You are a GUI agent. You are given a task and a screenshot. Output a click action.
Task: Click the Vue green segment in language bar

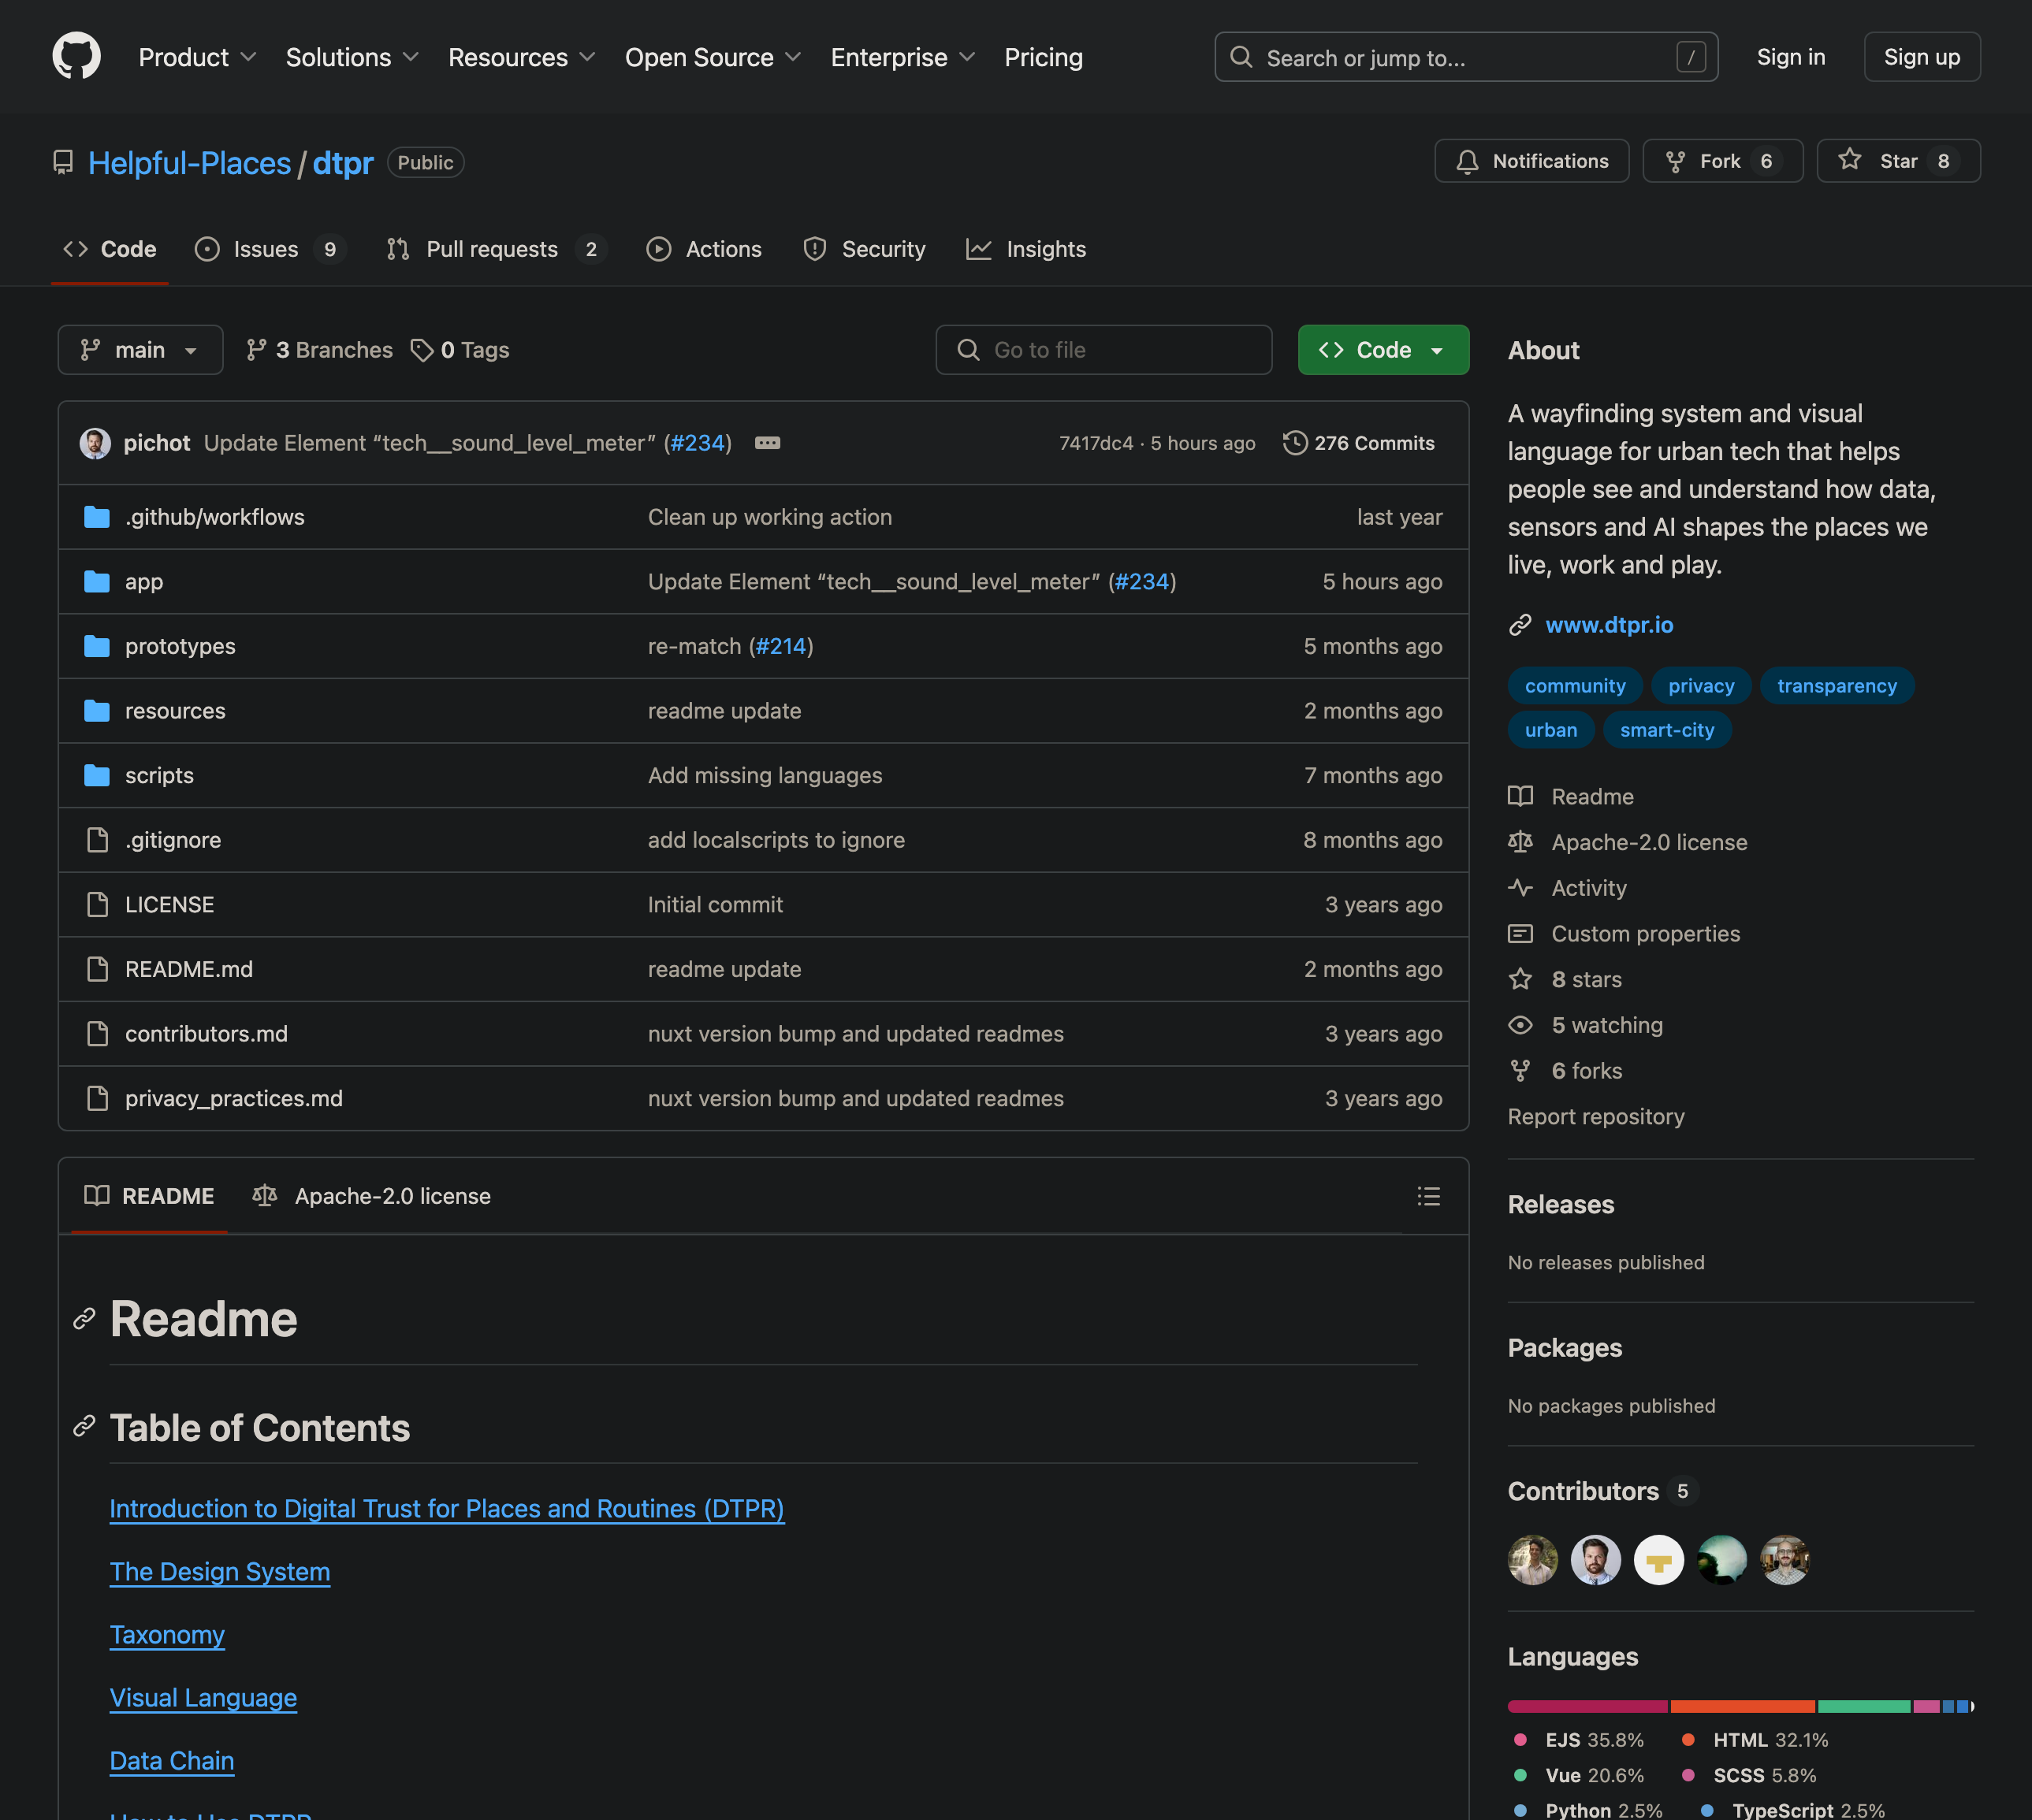(1864, 1706)
